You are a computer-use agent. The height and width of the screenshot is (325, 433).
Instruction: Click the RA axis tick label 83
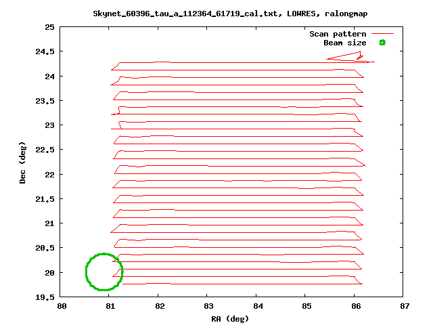[208, 306]
